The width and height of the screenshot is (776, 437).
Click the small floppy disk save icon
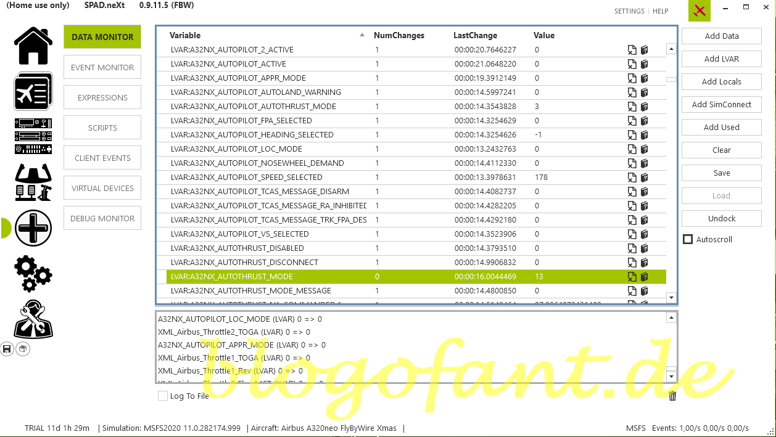pos(7,349)
